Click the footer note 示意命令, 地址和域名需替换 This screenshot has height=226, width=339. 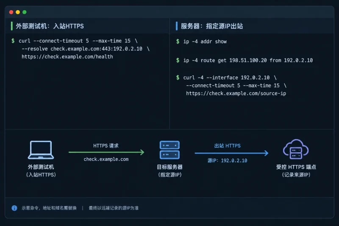click(49, 208)
